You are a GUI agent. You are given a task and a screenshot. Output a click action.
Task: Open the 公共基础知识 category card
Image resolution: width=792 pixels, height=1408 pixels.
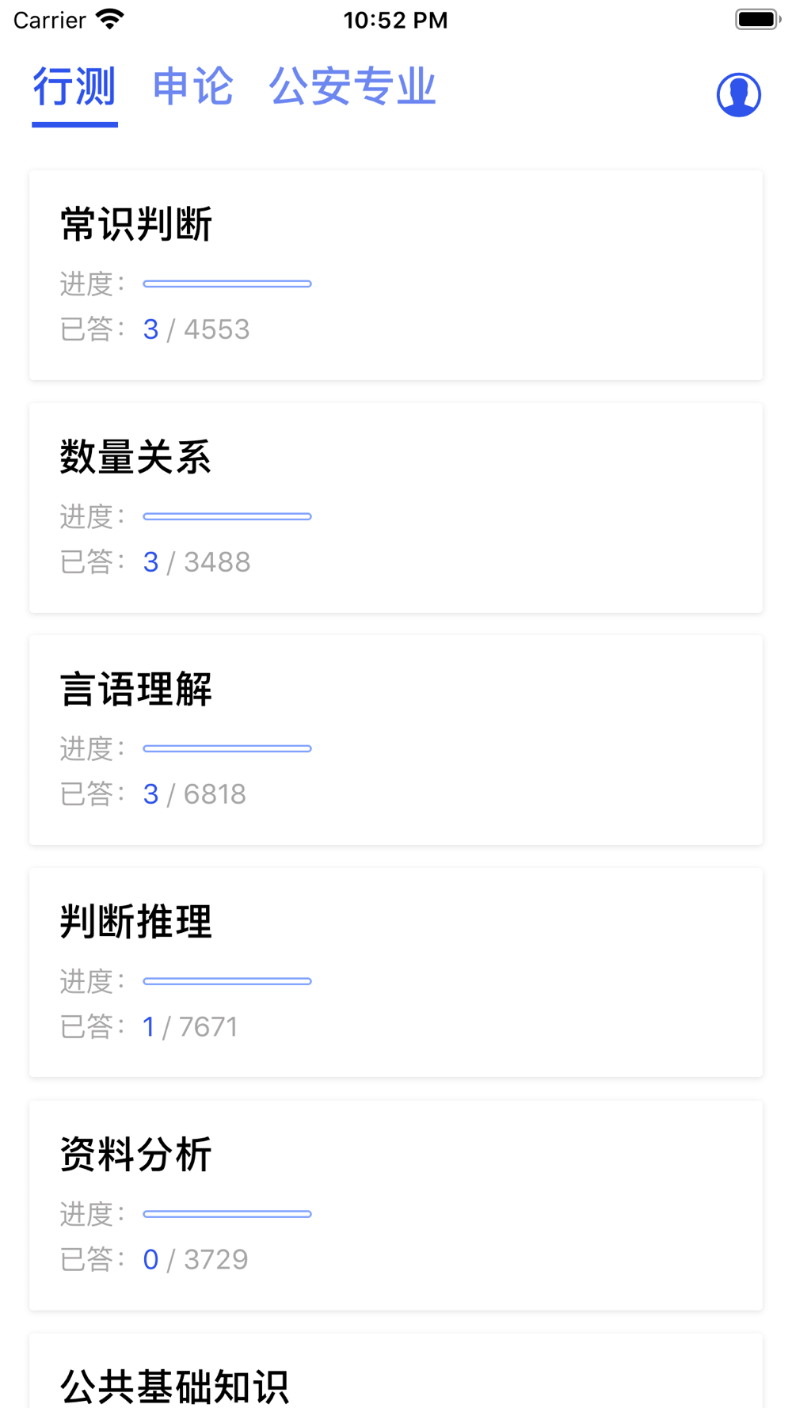pos(396,1371)
